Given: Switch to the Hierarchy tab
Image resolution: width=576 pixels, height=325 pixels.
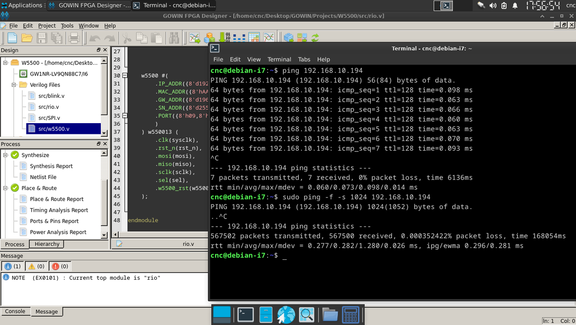Looking at the screenshot, I should (47, 244).
